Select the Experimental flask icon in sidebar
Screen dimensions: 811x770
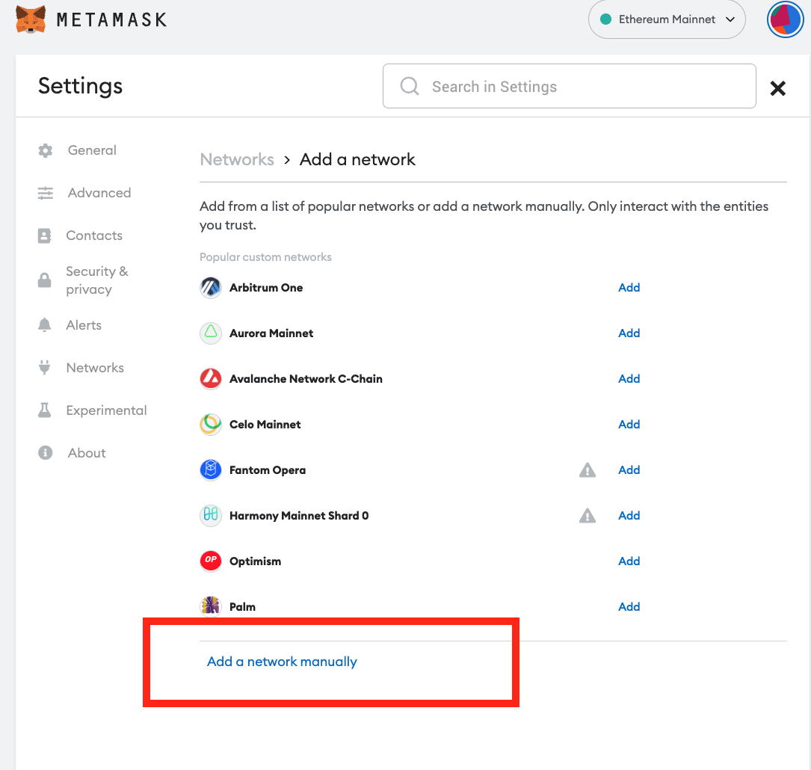coord(45,410)
